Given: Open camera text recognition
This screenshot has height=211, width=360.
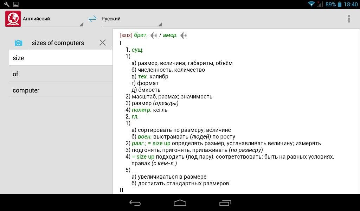Looking at the screenshot, I should coord(18,43).
